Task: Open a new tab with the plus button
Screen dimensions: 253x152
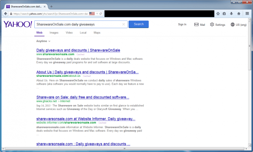Action: (x=51, y=7)
